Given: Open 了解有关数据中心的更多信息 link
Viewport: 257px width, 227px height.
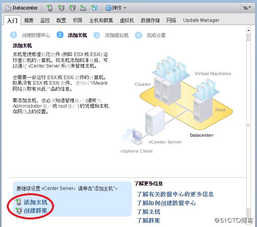Looking at the screenshot, I should 175,194.
